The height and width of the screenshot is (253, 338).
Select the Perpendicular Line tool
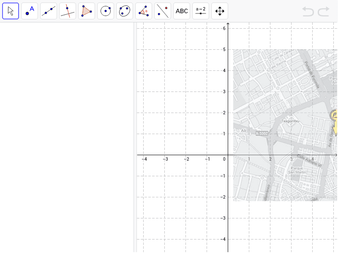(68, 11)
